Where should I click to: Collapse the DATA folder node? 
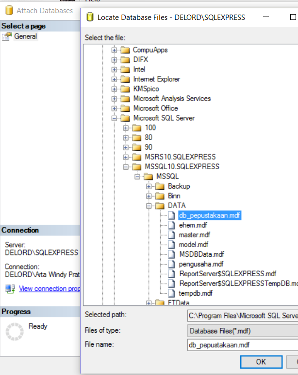click(x=149, y=206)
